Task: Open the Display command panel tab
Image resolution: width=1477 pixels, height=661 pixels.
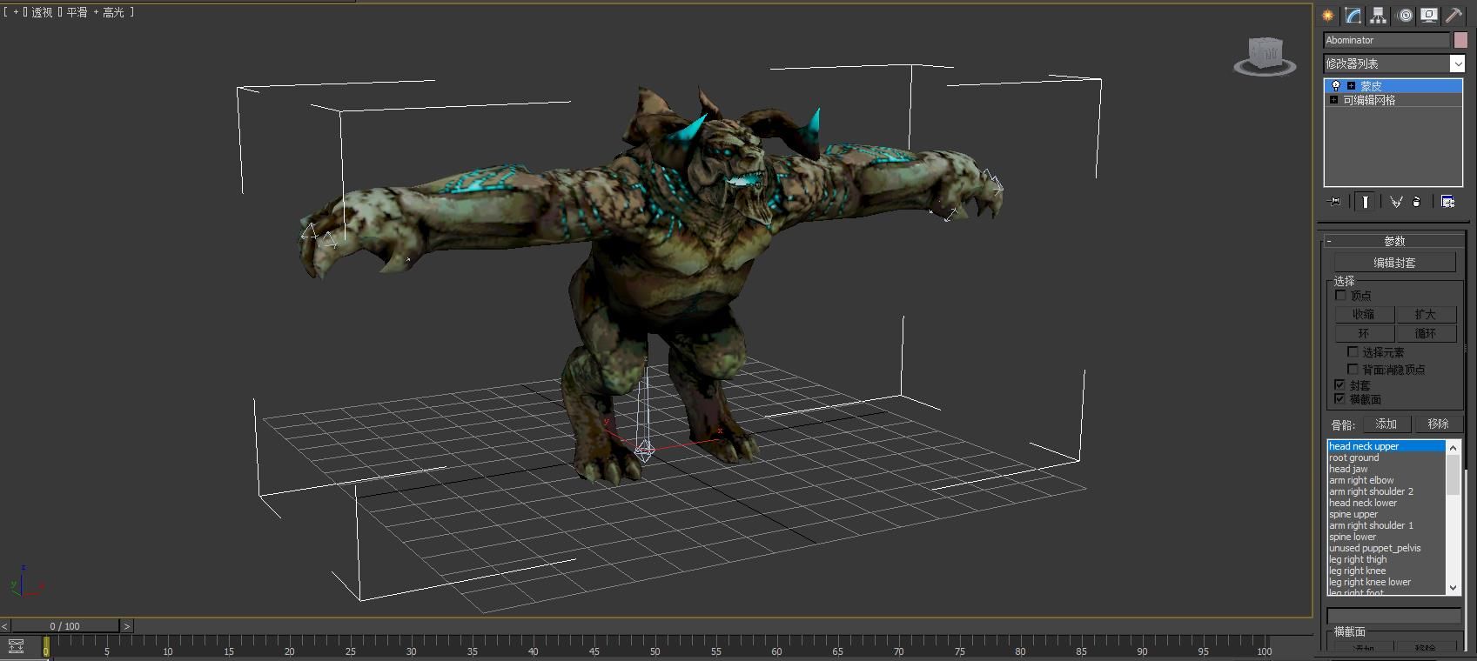Action: pyautogui.click(x=1429, y=16)
